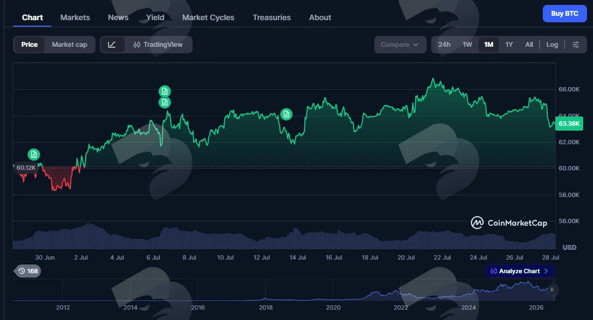This screenshot has width=593, height=320.
Task: Switch chart to Market cap view
Action: (70, 45)
